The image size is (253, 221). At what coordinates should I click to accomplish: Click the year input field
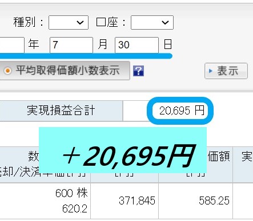12,45
